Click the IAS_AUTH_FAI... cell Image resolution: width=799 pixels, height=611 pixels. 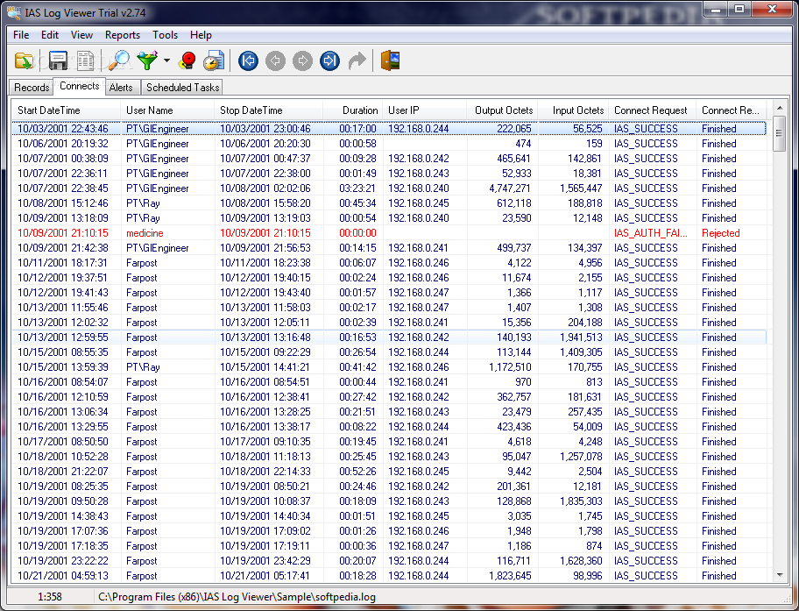tap(650, 233)
